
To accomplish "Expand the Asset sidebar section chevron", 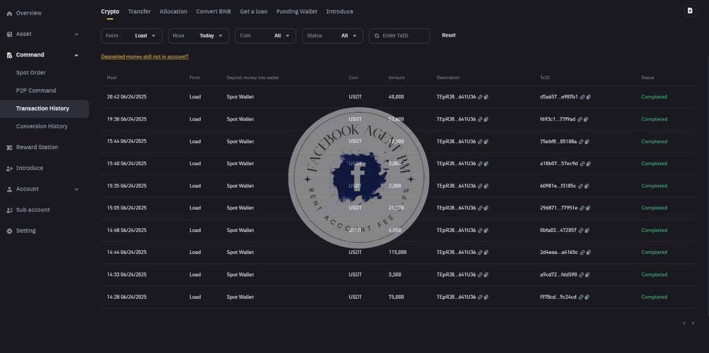I will 76,34.
